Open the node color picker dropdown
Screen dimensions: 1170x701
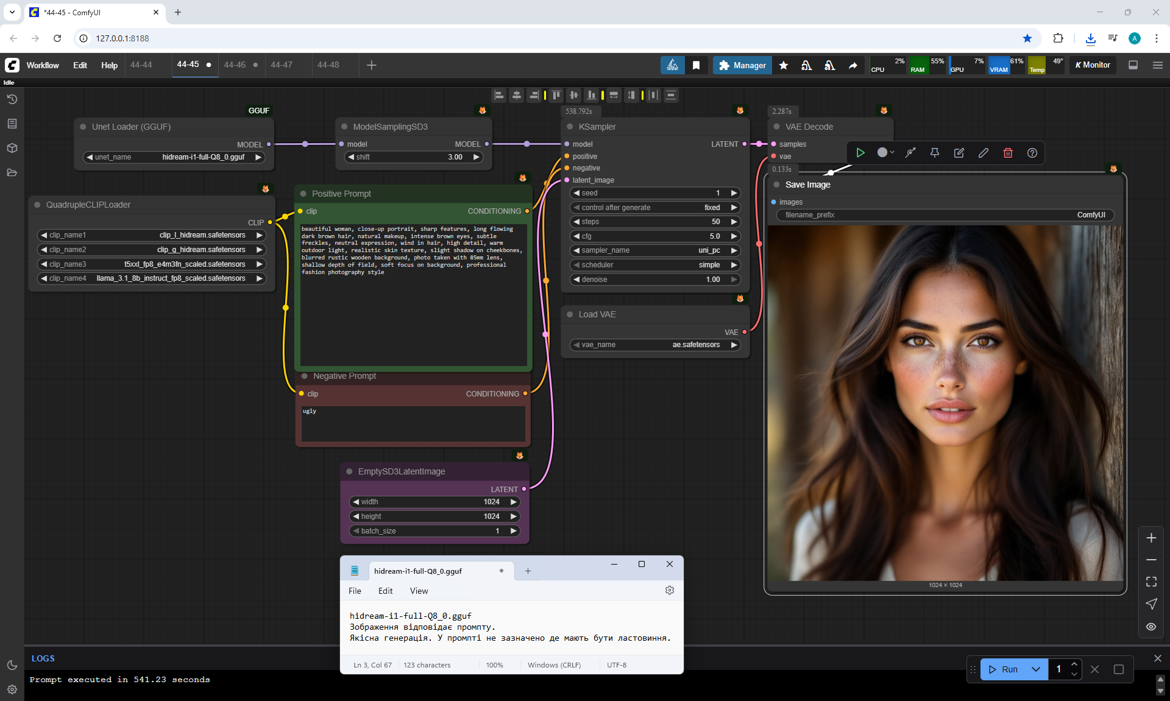(x=885, y=153)
